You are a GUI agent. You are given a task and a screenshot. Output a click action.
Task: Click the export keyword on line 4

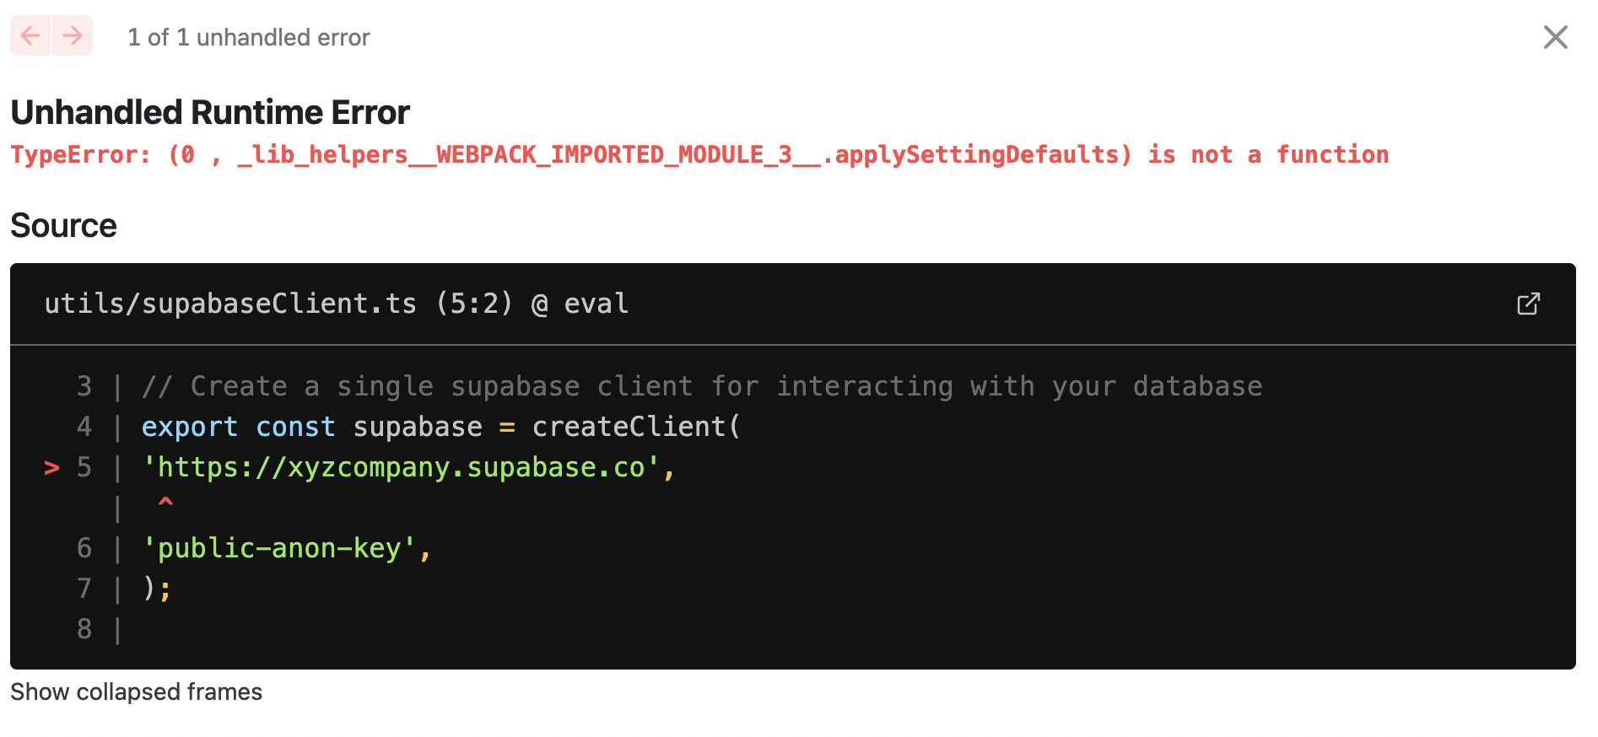click(x=190, y=428)
